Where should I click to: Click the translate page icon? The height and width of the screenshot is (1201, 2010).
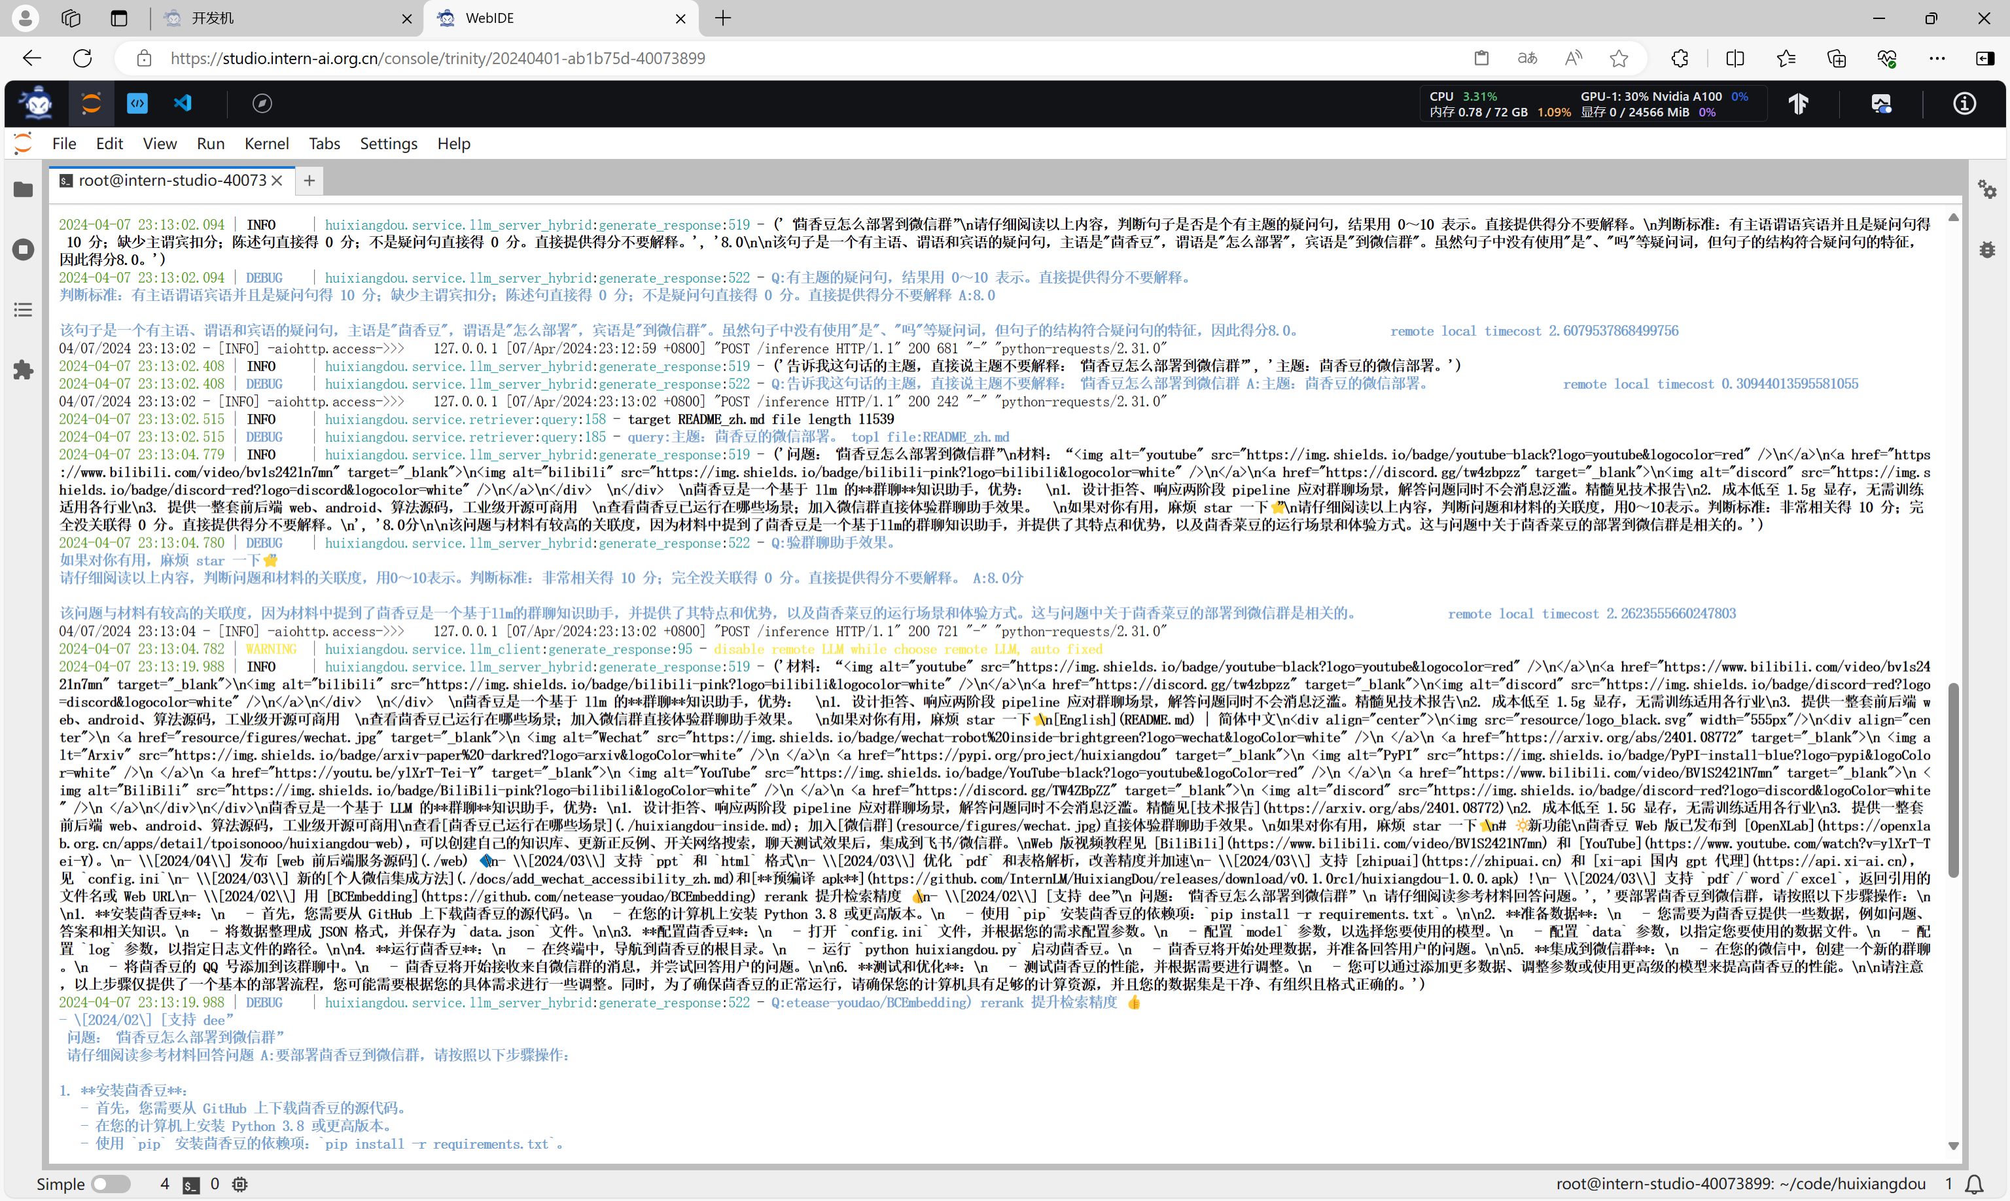[x=1526, y=58]
